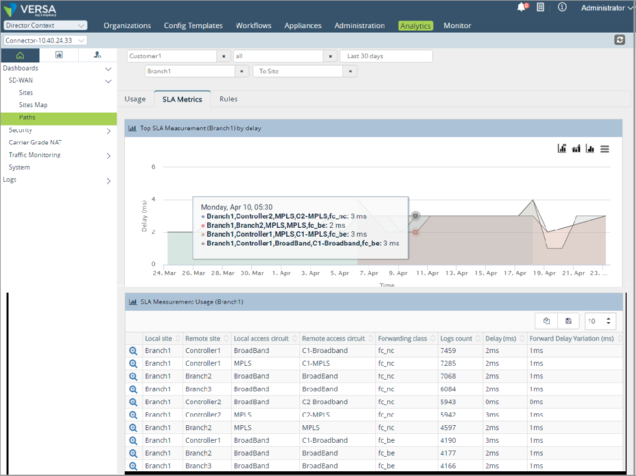Click the info circle icon in header

(562, 8)
